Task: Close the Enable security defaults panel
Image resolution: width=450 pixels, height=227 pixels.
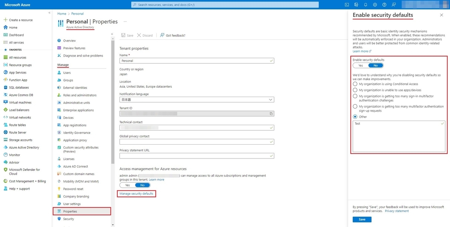Action: click(441, 15)
